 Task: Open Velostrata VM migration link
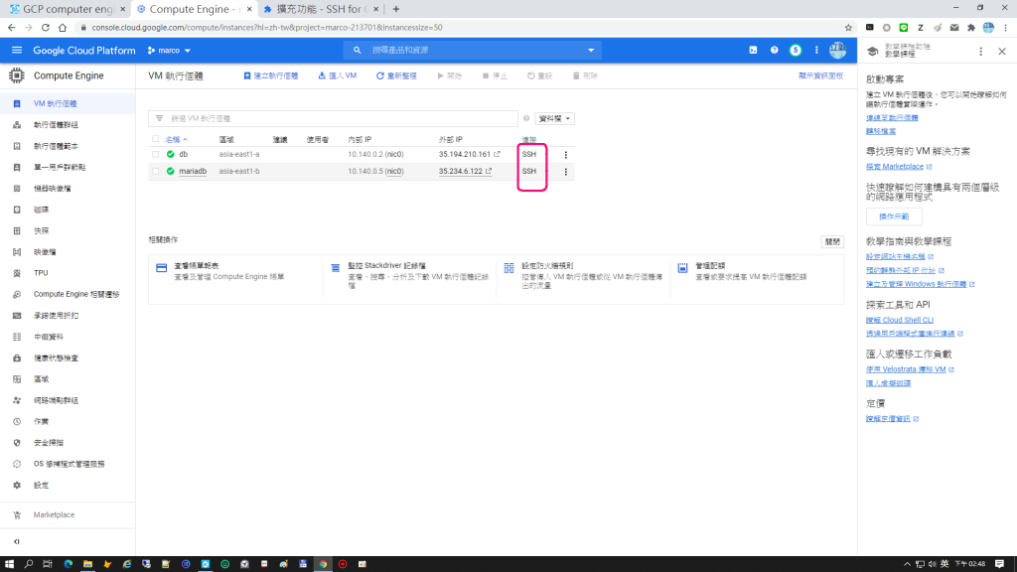pos(906,369)
